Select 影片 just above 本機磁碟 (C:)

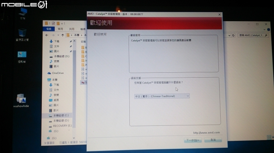tap(54, 111)
